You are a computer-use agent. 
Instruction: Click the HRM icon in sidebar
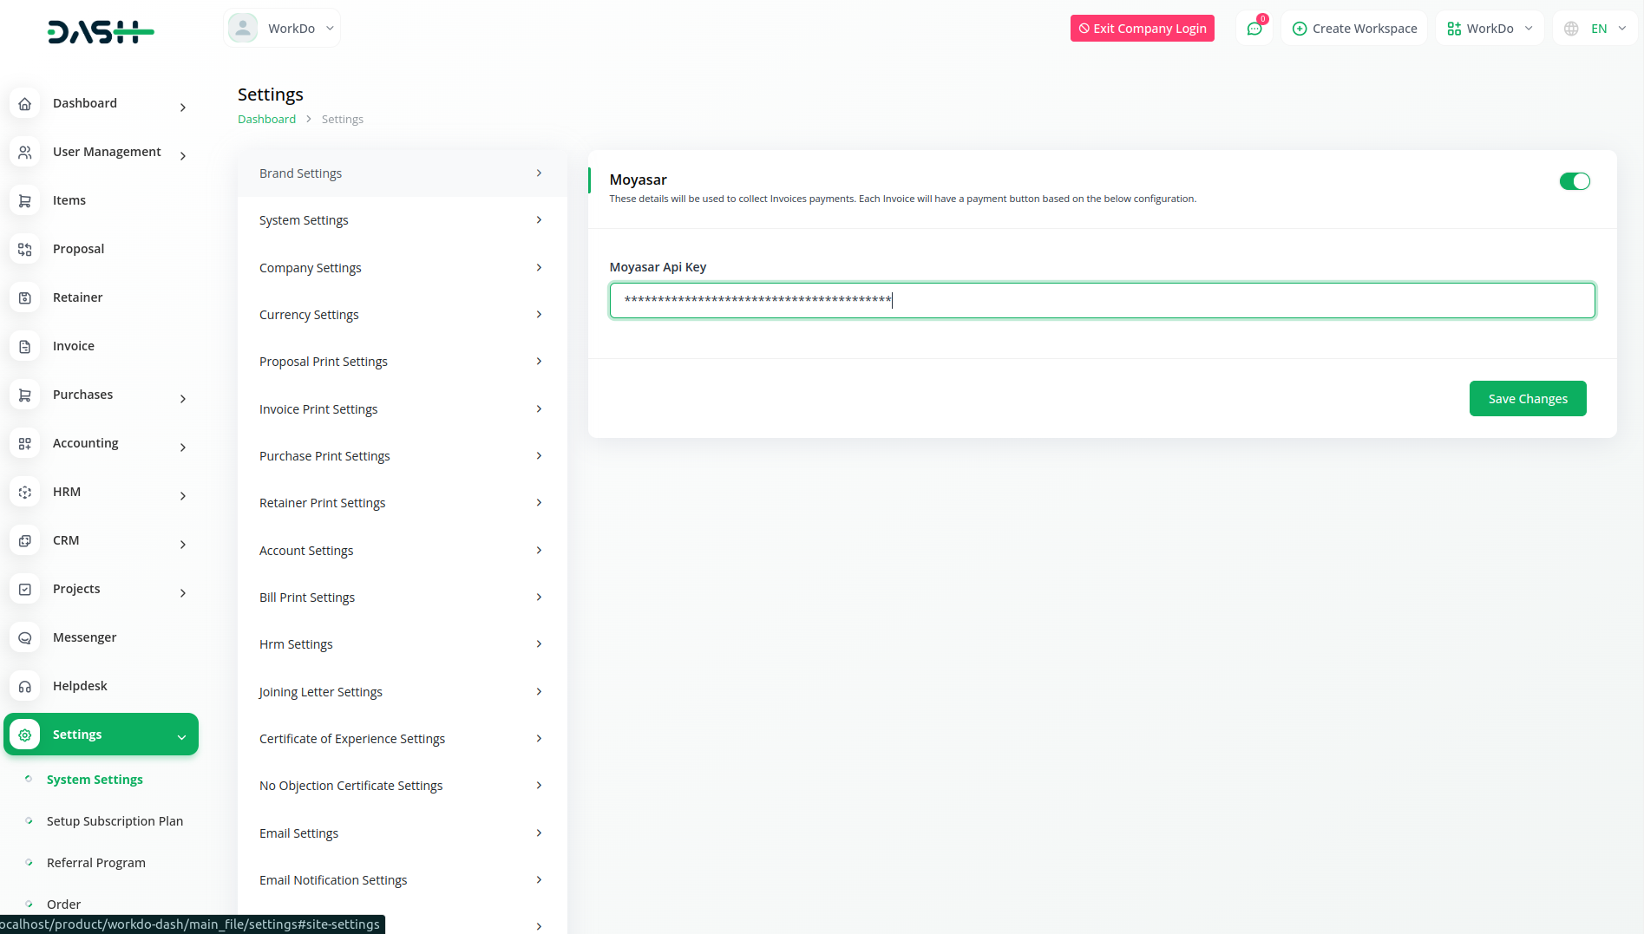click(25, 493)
